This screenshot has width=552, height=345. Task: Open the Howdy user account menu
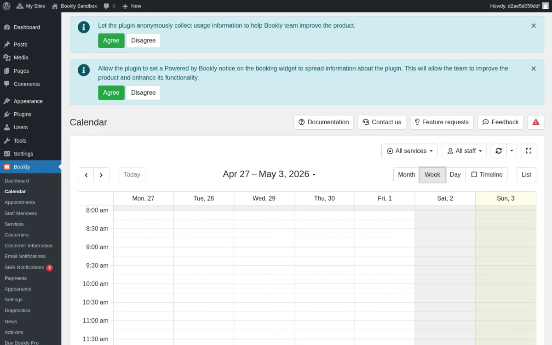(519, 6)
